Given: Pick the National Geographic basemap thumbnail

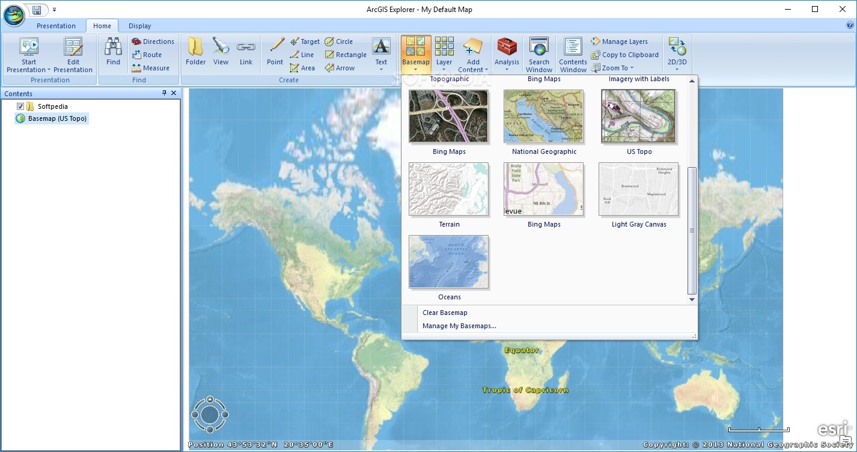Looking at the screenshot, I should tap(544, 117).
